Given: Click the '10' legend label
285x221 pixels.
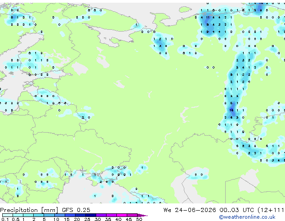Looking at the screenshot, I should click(56, 219).
